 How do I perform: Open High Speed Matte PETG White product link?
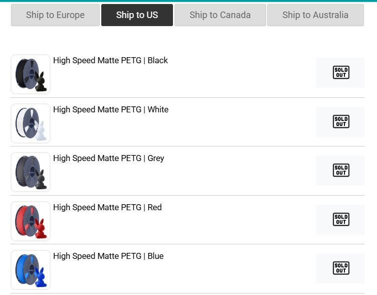pyautogui.click(x=111, y=109)
